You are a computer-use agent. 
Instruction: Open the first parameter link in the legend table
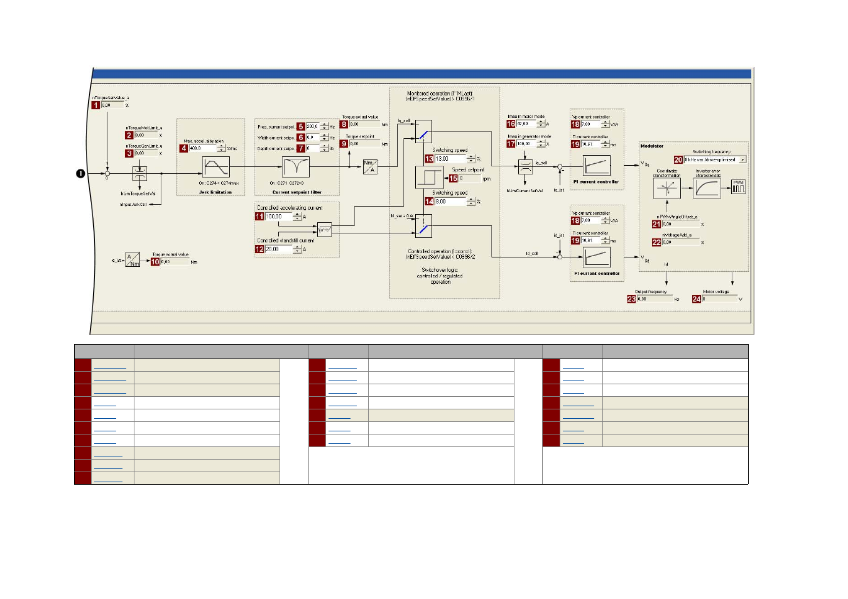tap(110, 365)
